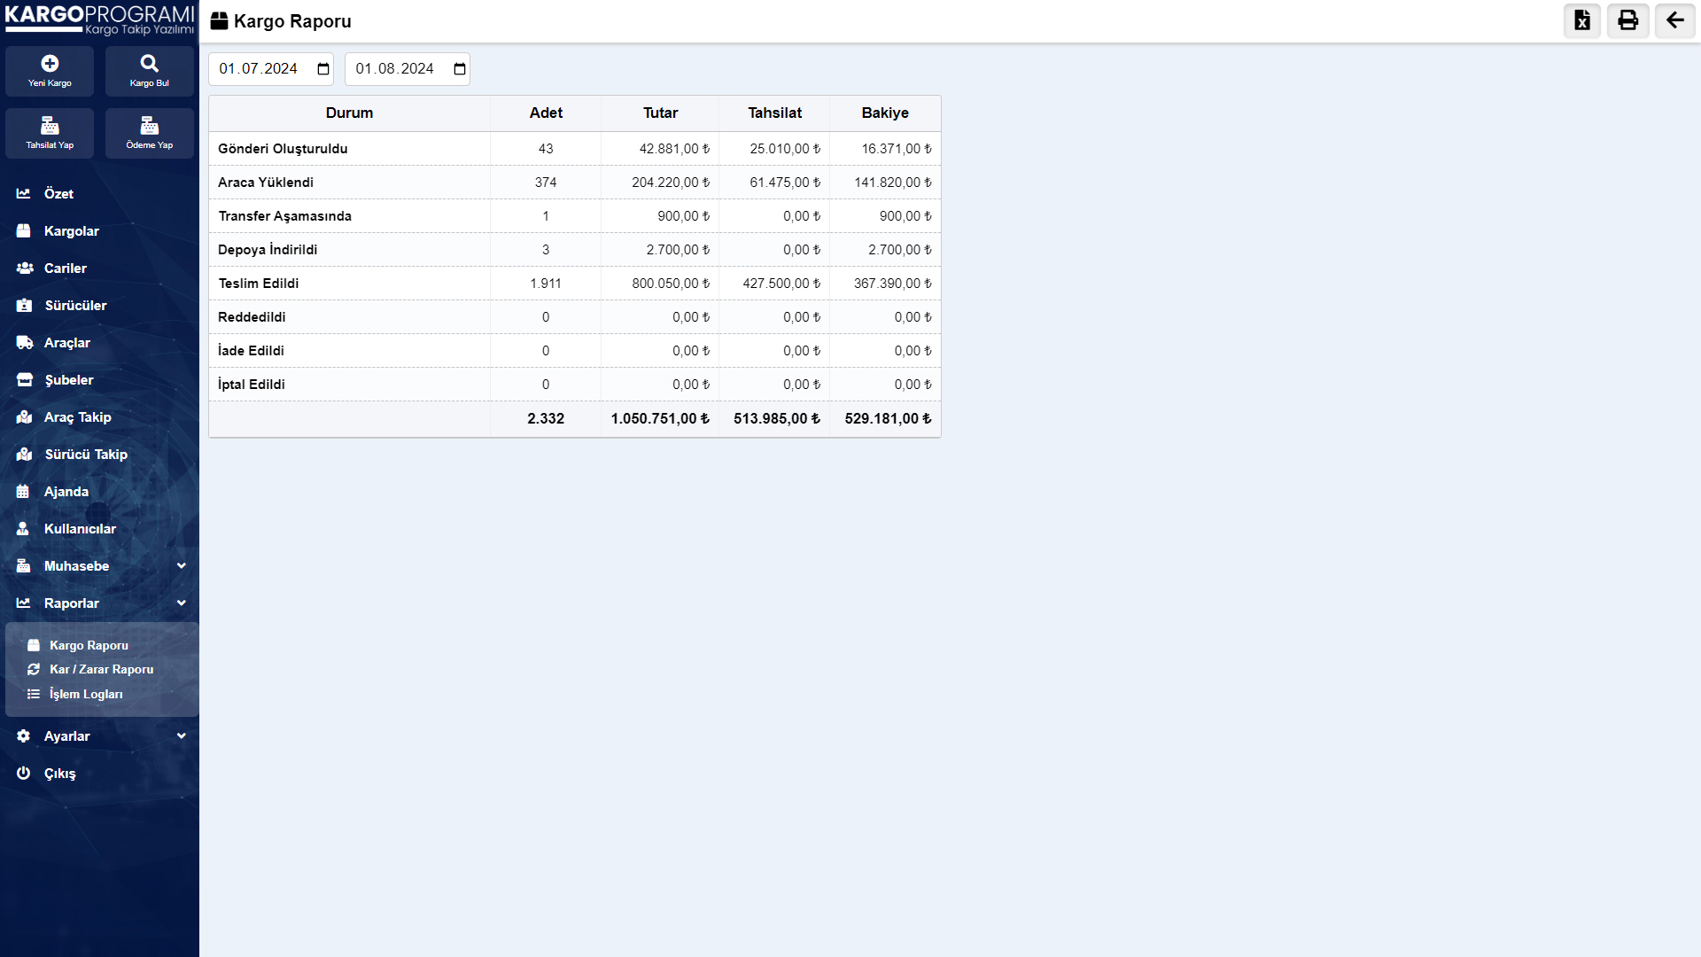The width and height of the screenshot is (1701, 957).
Task: Select the İptal Edildi row label
Action: (252, 385)
